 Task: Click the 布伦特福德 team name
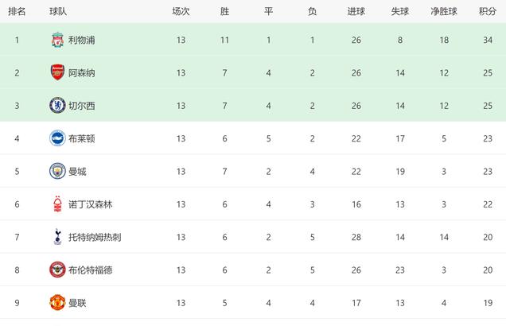pos(91,270)
